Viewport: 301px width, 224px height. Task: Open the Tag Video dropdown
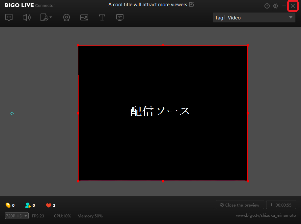(x=254, y=18)
